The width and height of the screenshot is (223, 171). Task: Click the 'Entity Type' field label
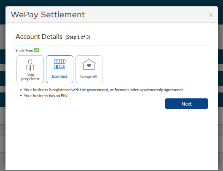[x=24, y=50]
